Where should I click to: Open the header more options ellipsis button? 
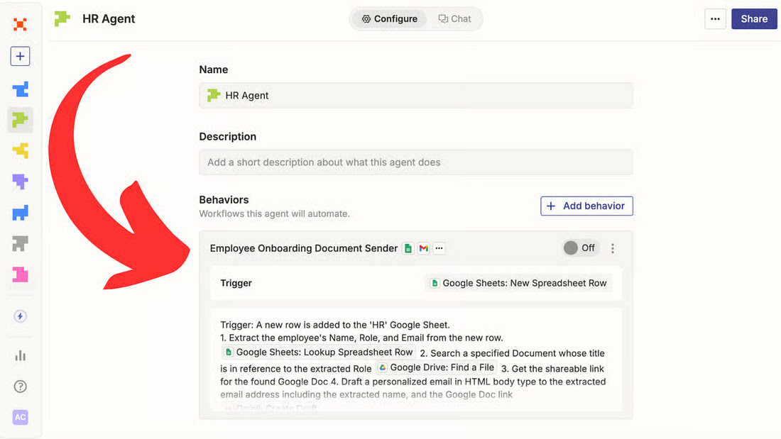[715, 19]
